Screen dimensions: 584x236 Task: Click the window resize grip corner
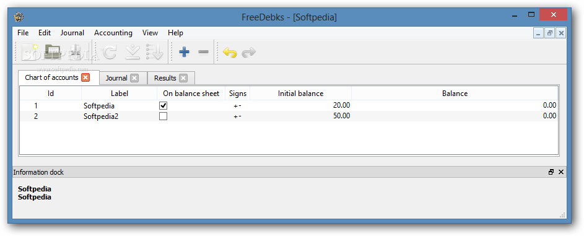coord(562,215)
